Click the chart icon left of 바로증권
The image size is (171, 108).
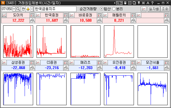72,15
